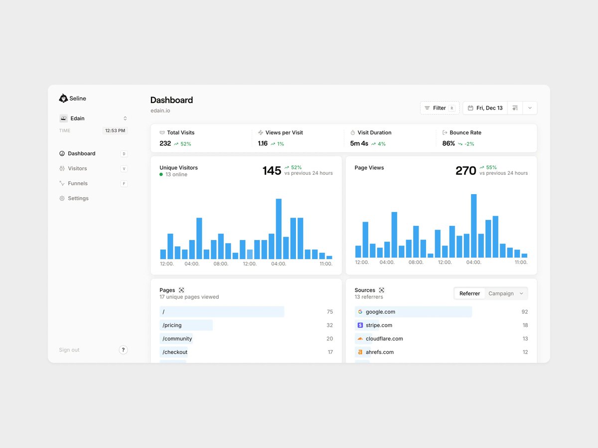598x448 pixels.
Task: Click the expand icon beside Sources title
Action: pos(382,290)
